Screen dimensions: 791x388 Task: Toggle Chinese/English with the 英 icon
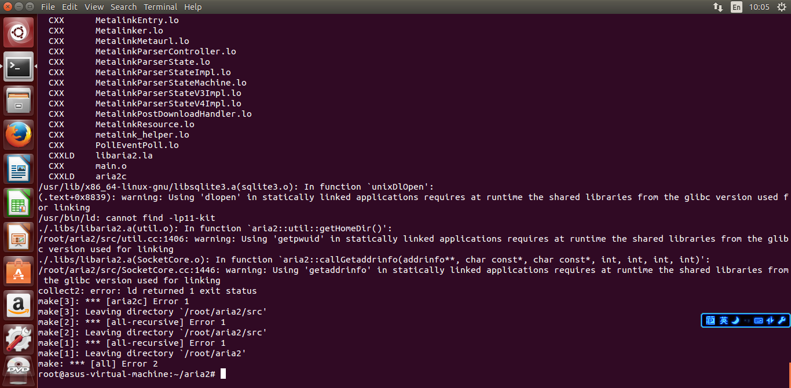[x=724, y=320]
